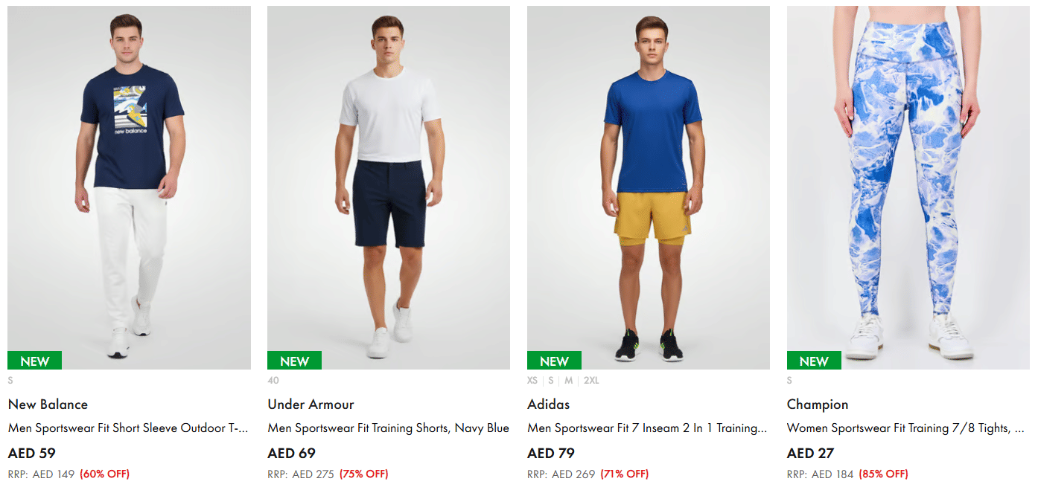Select the Champion brand name
The height and width of the screenshot is (490, 1038).
click(x=818, y=404)
